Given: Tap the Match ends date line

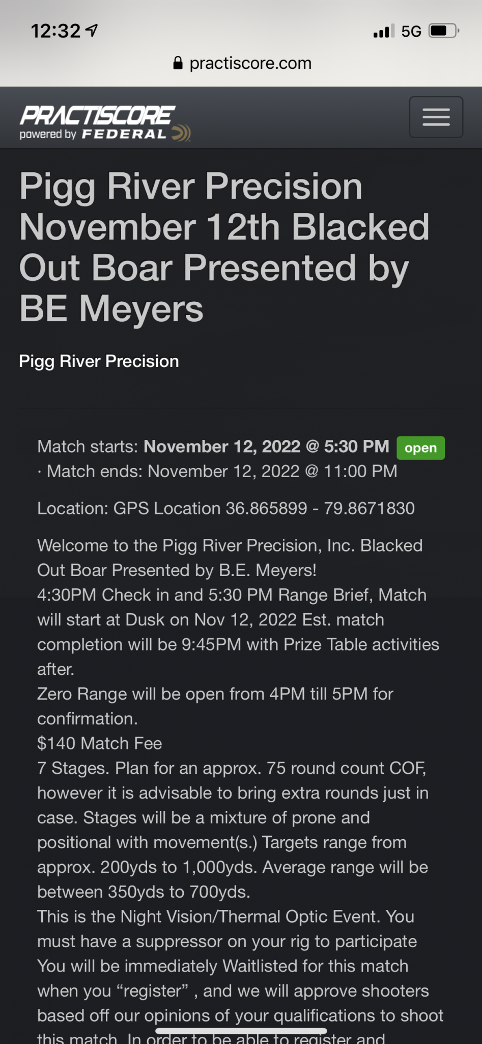Looking at the screenshot, I should (x=217, y=472).
